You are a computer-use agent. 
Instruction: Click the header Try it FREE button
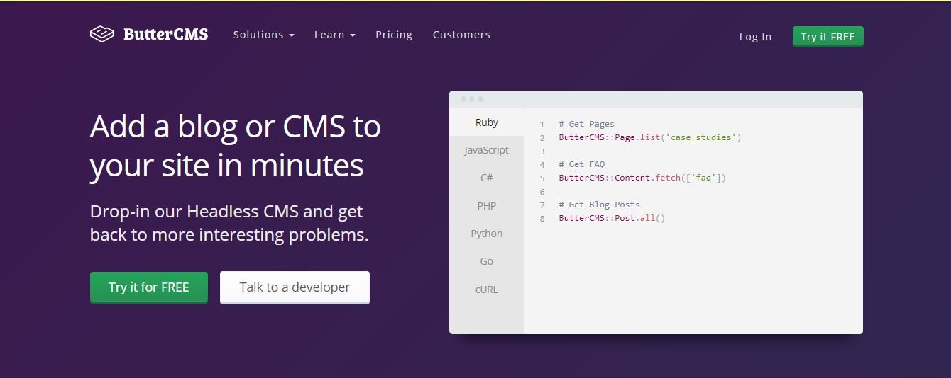click(x=828, y=37)
